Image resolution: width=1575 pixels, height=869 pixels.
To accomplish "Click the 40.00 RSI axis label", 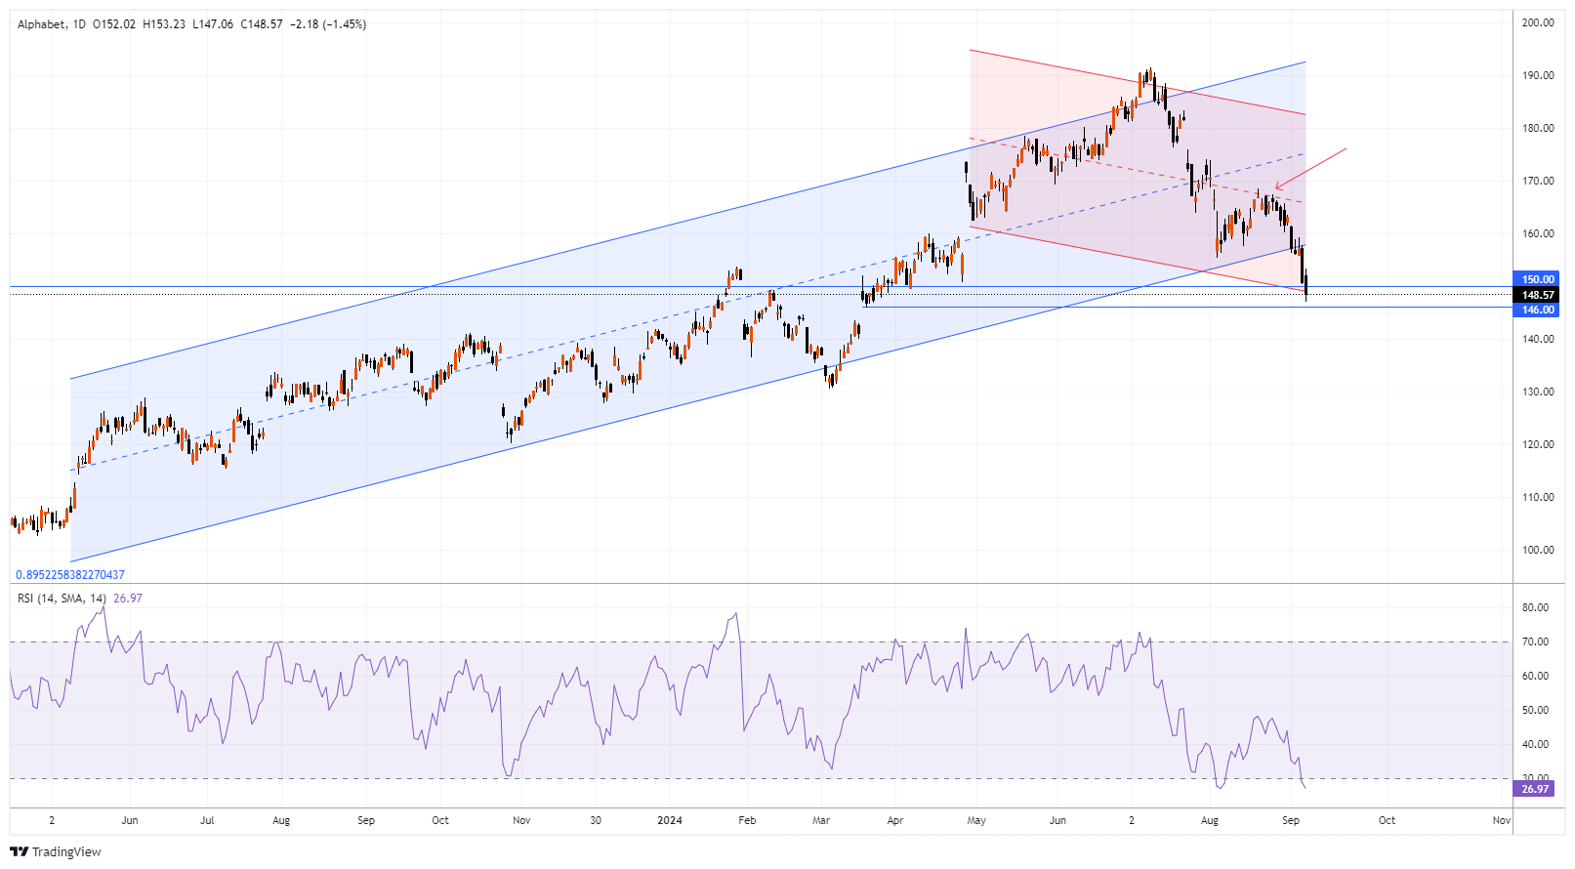I will (1535, 744).
